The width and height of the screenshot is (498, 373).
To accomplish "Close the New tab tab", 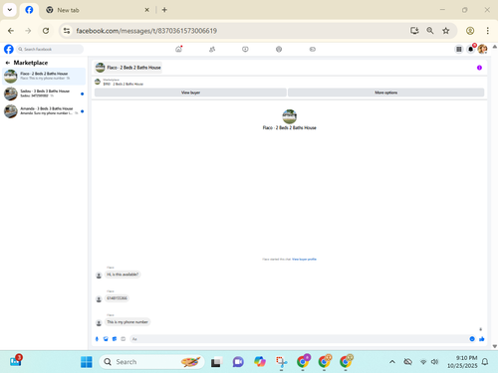I will pyautogui.click(x=146, y=10).
